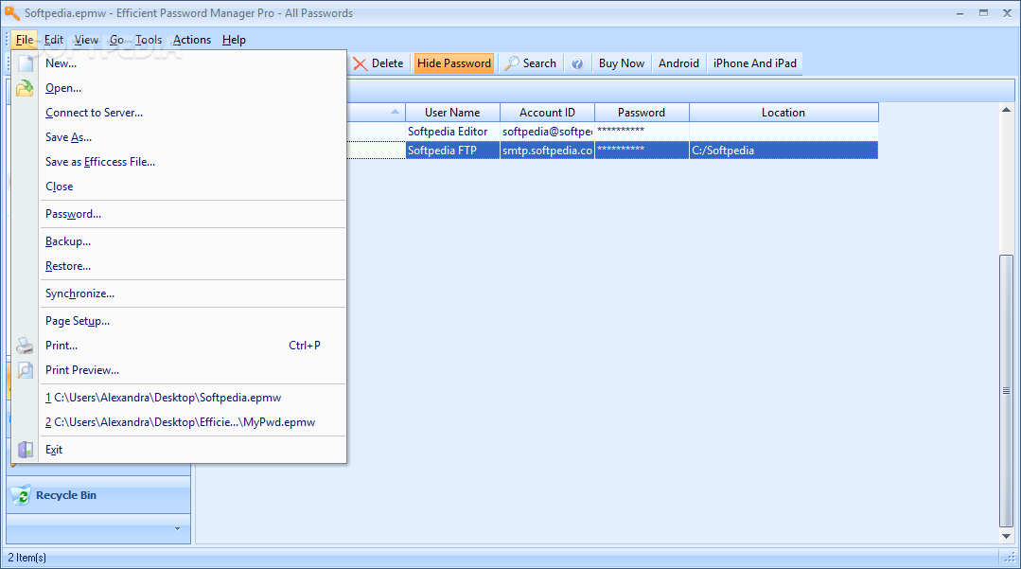This screenshot has width=1021, height=569.
Task: Click the C:/Softpedia location cell
Action: click(x=783, y=151)
